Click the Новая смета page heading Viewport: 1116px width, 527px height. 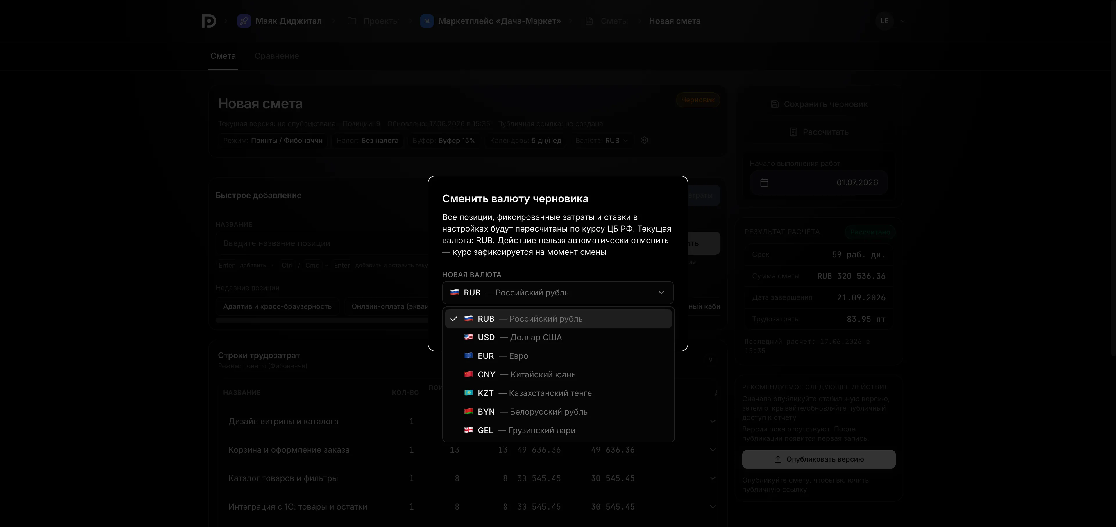(260, 104)
